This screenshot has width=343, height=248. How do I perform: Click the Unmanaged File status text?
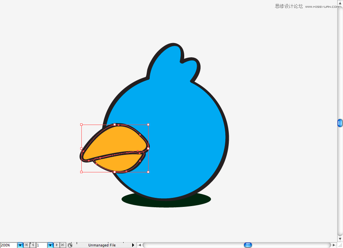pos(102,245)
